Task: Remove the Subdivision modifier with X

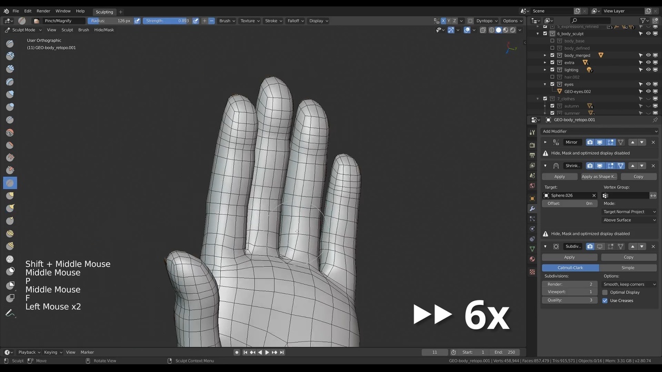Action: [653, 246]
